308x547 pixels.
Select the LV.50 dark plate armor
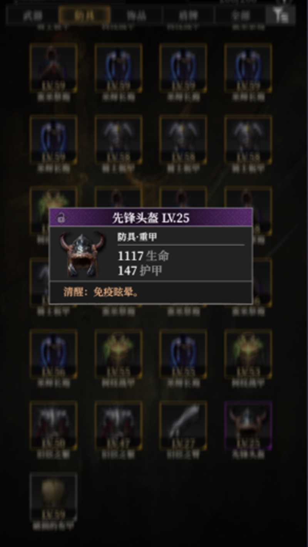54,425
